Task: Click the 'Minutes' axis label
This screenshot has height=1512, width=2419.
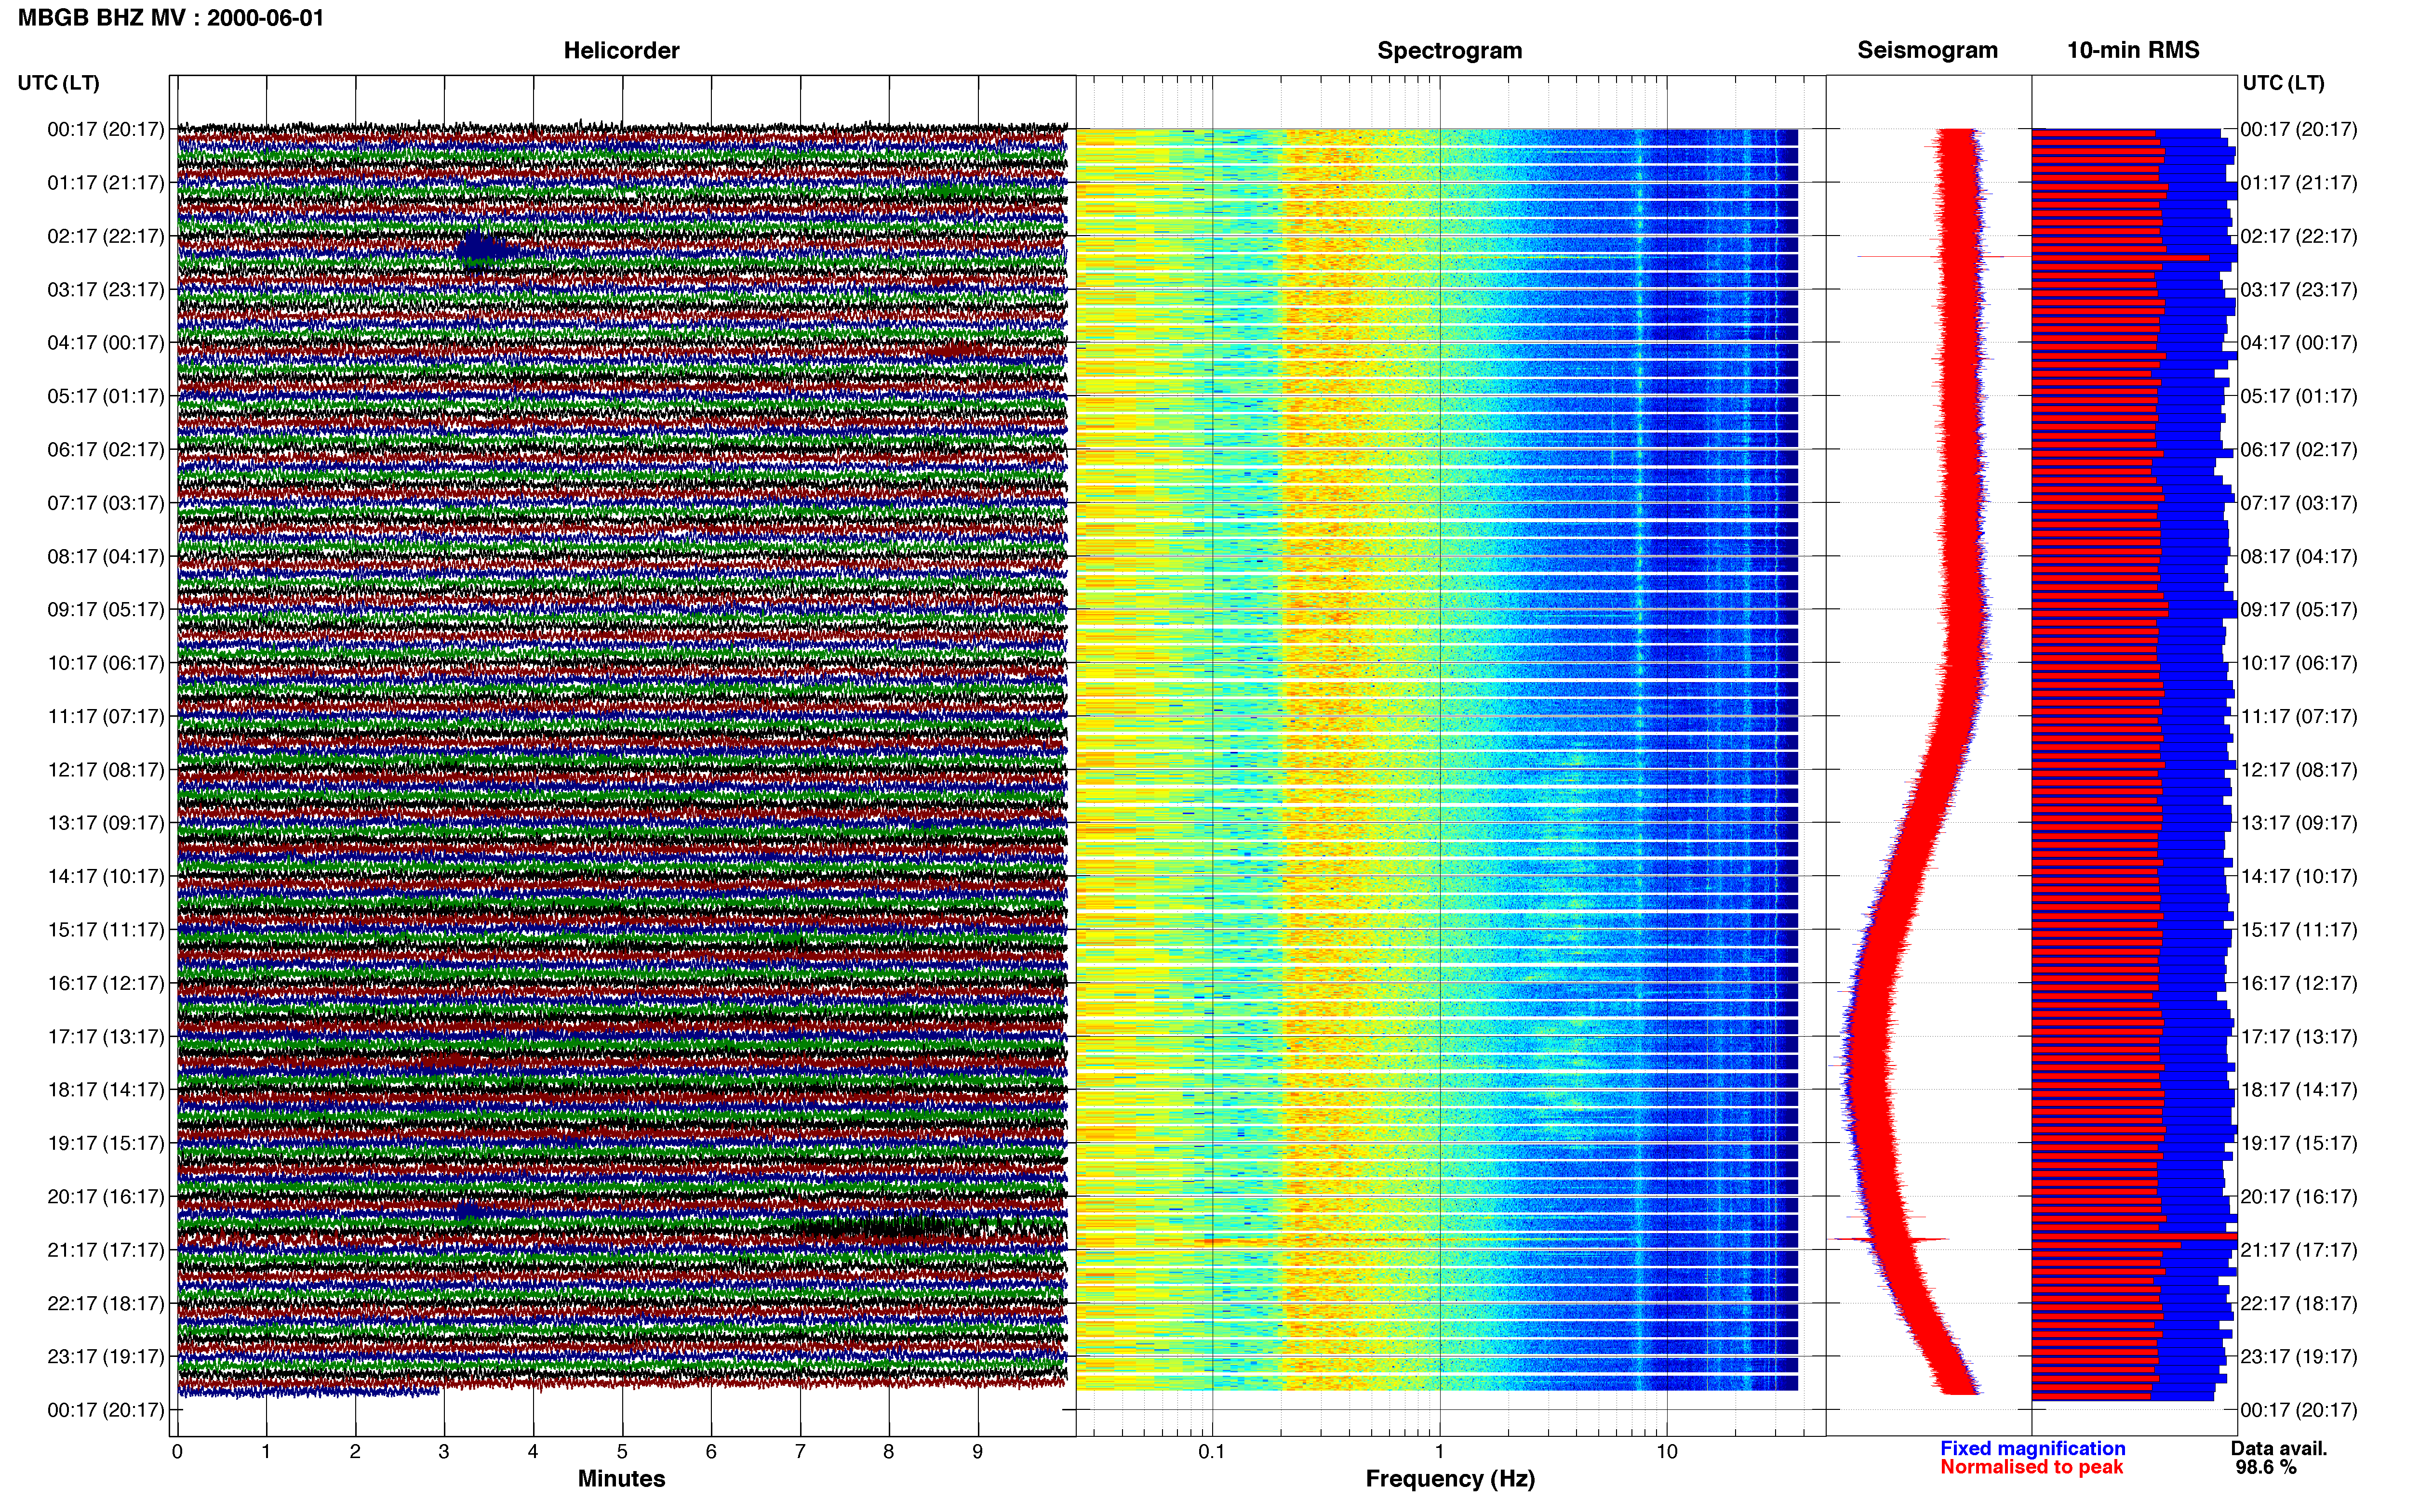Action: pyautogui.click(x=621, y=1478)
